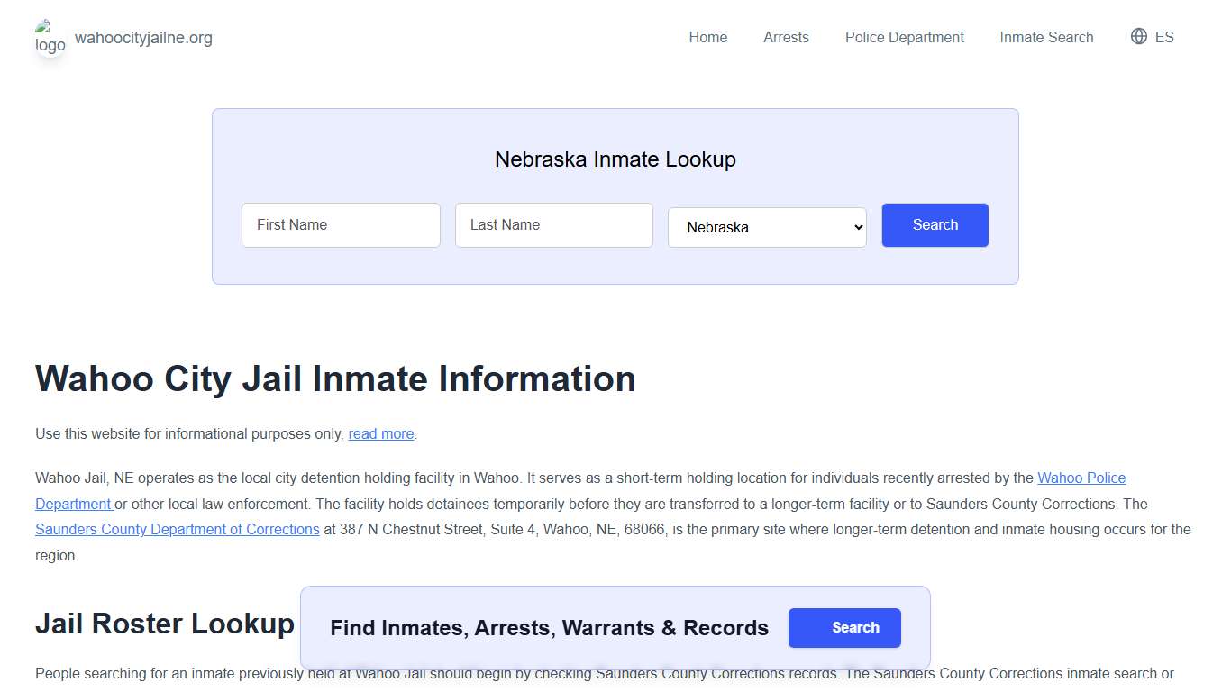Click the wahoocityjailne.org logo icon
This screenshot has height=692, width=1231.
click(x=50, y=39)
